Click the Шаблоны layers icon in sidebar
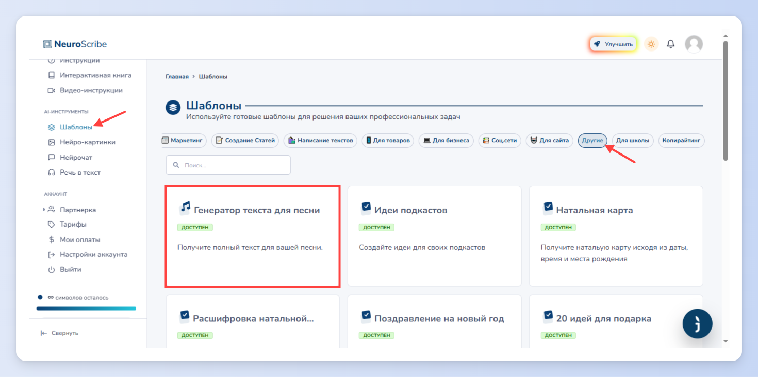The image size is (758, 377). pos(51,127)
